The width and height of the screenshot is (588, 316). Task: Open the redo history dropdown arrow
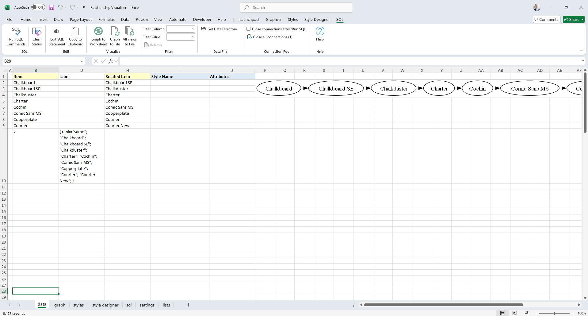click(77, 7)
